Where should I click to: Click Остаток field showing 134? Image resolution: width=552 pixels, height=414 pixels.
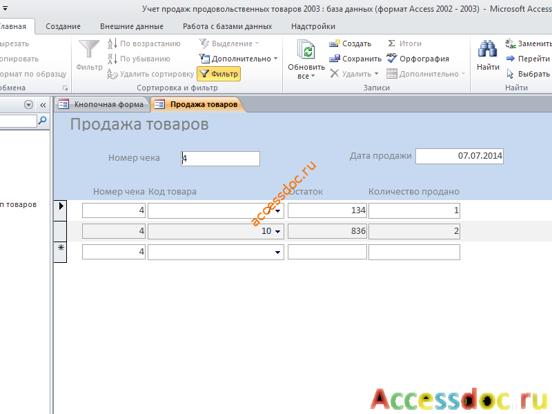pyautogui.click(x=327, y=210)
